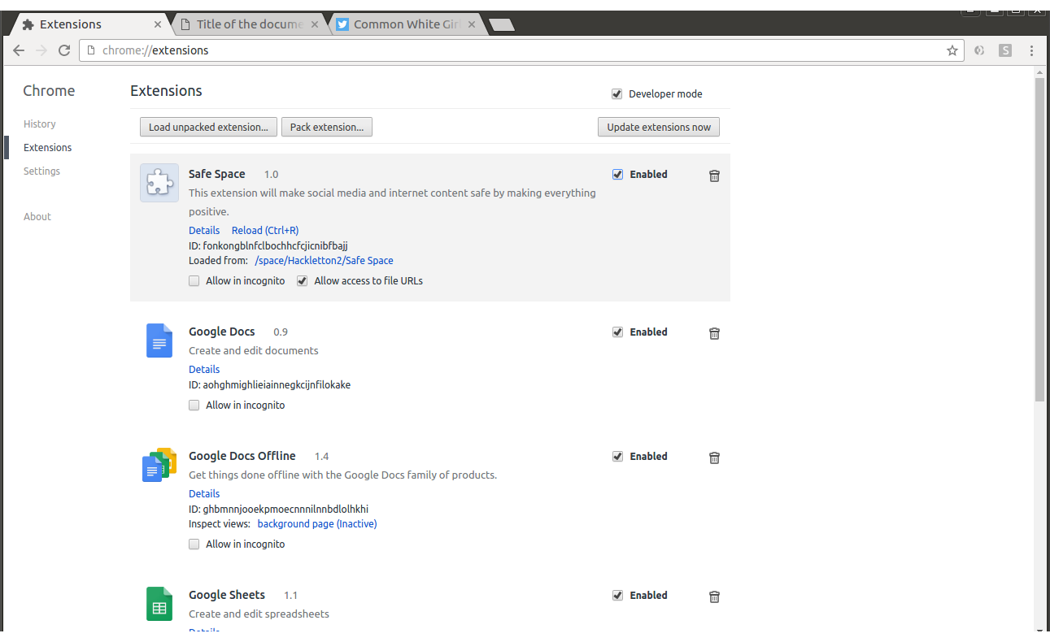Open Google Docs Offline Details link

tap(204, 494)
